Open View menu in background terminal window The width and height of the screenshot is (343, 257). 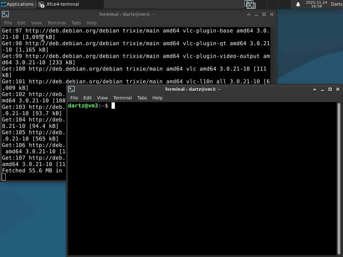click(x=36, y=23)
